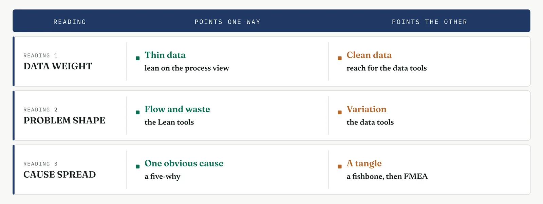
Task: Click green marker before One obvious cause
Action: click(137, 166)
